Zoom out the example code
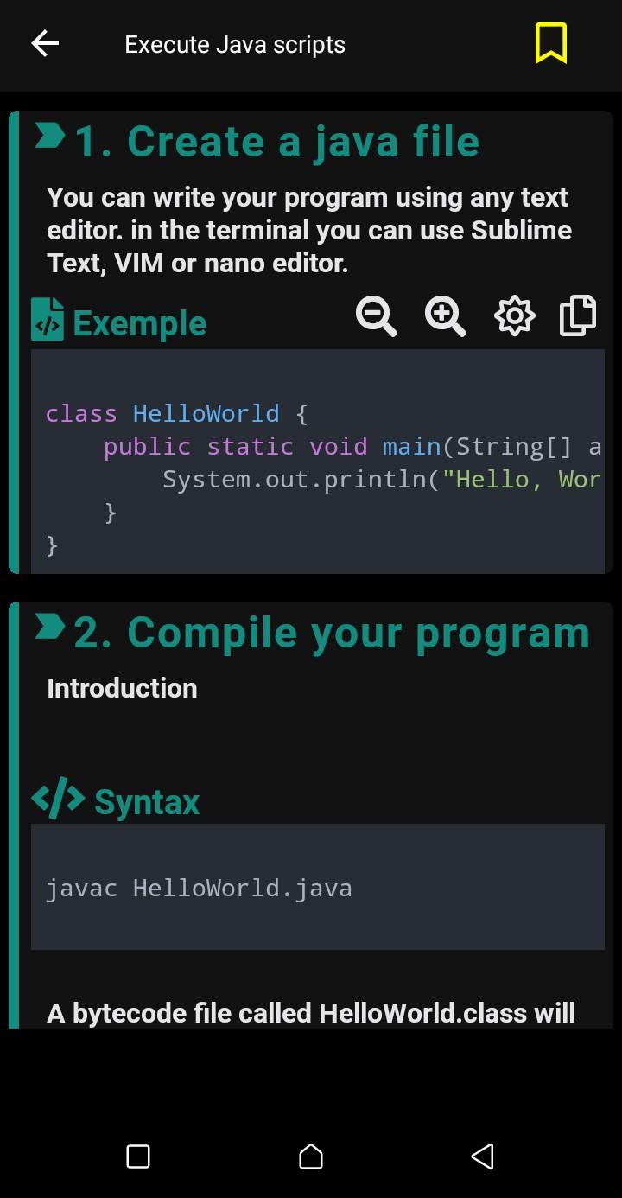This screenshot has height=1198, width=622. [377, 315]
